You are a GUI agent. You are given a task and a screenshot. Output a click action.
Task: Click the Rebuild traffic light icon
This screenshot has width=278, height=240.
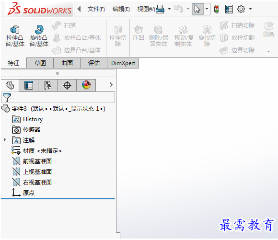(x=217, y=9)
